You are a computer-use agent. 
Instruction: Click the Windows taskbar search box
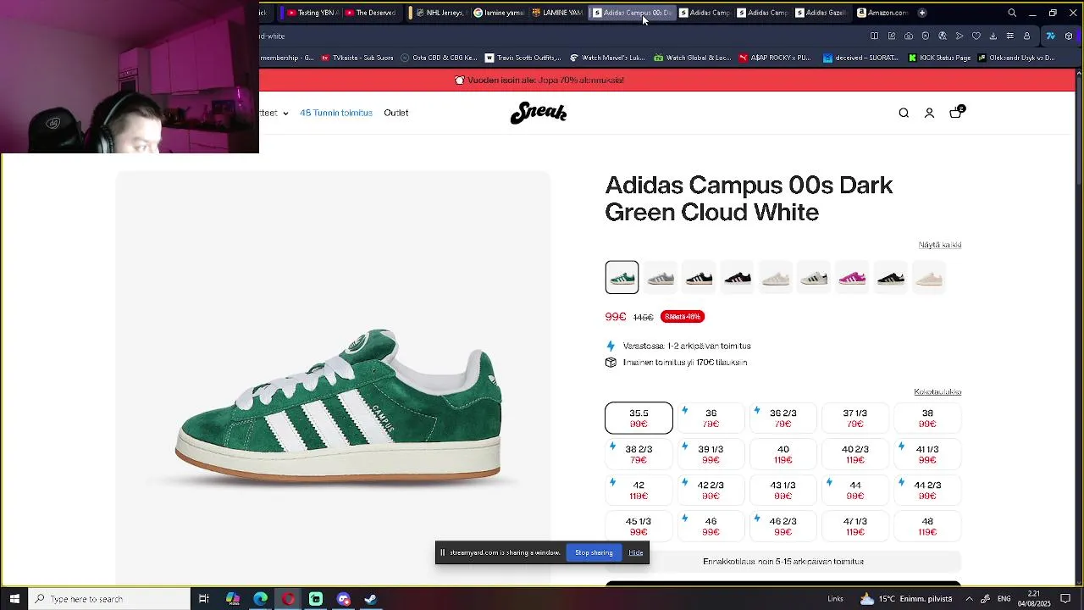click(110, 599)
